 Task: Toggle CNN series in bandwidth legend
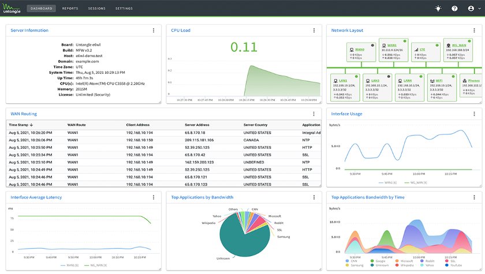click(x=351, y=261)
